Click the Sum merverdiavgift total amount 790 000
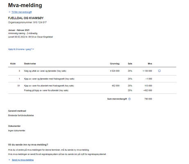The image size is (189, 164). tap(148, 99)
